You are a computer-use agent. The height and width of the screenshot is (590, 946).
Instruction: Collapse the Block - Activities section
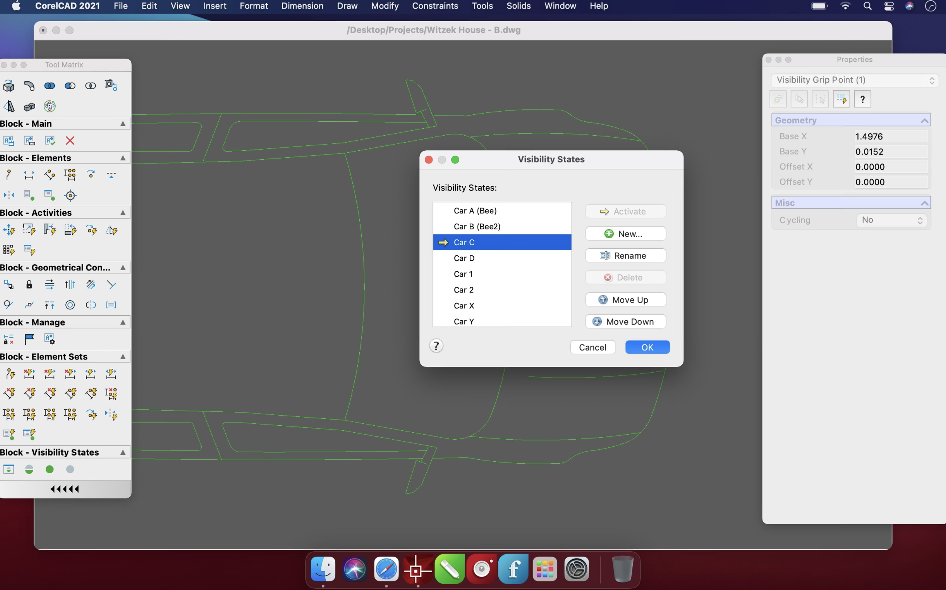tap(123, 212)
